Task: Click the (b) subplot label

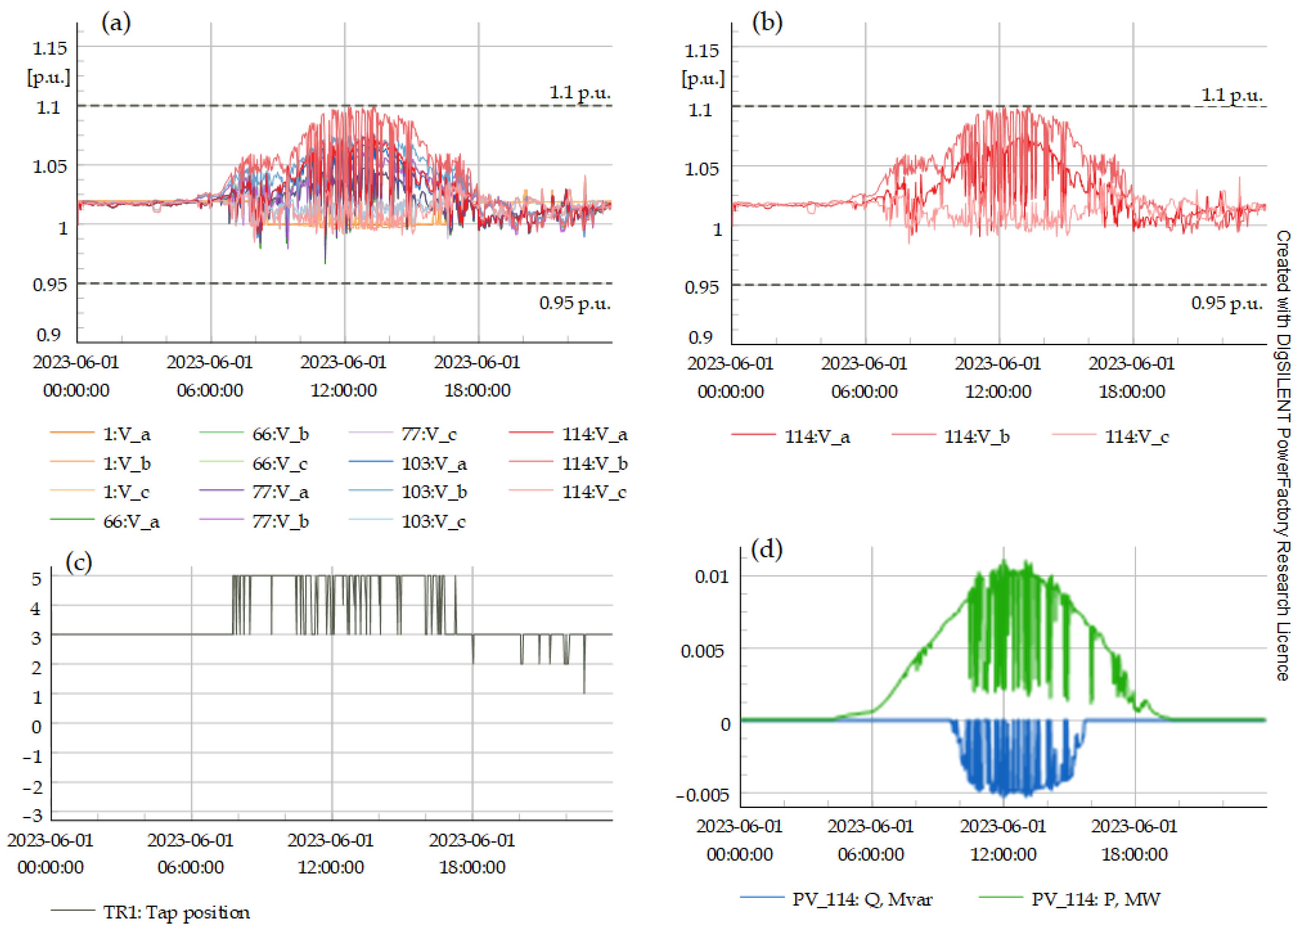Action: click(767, 23)
